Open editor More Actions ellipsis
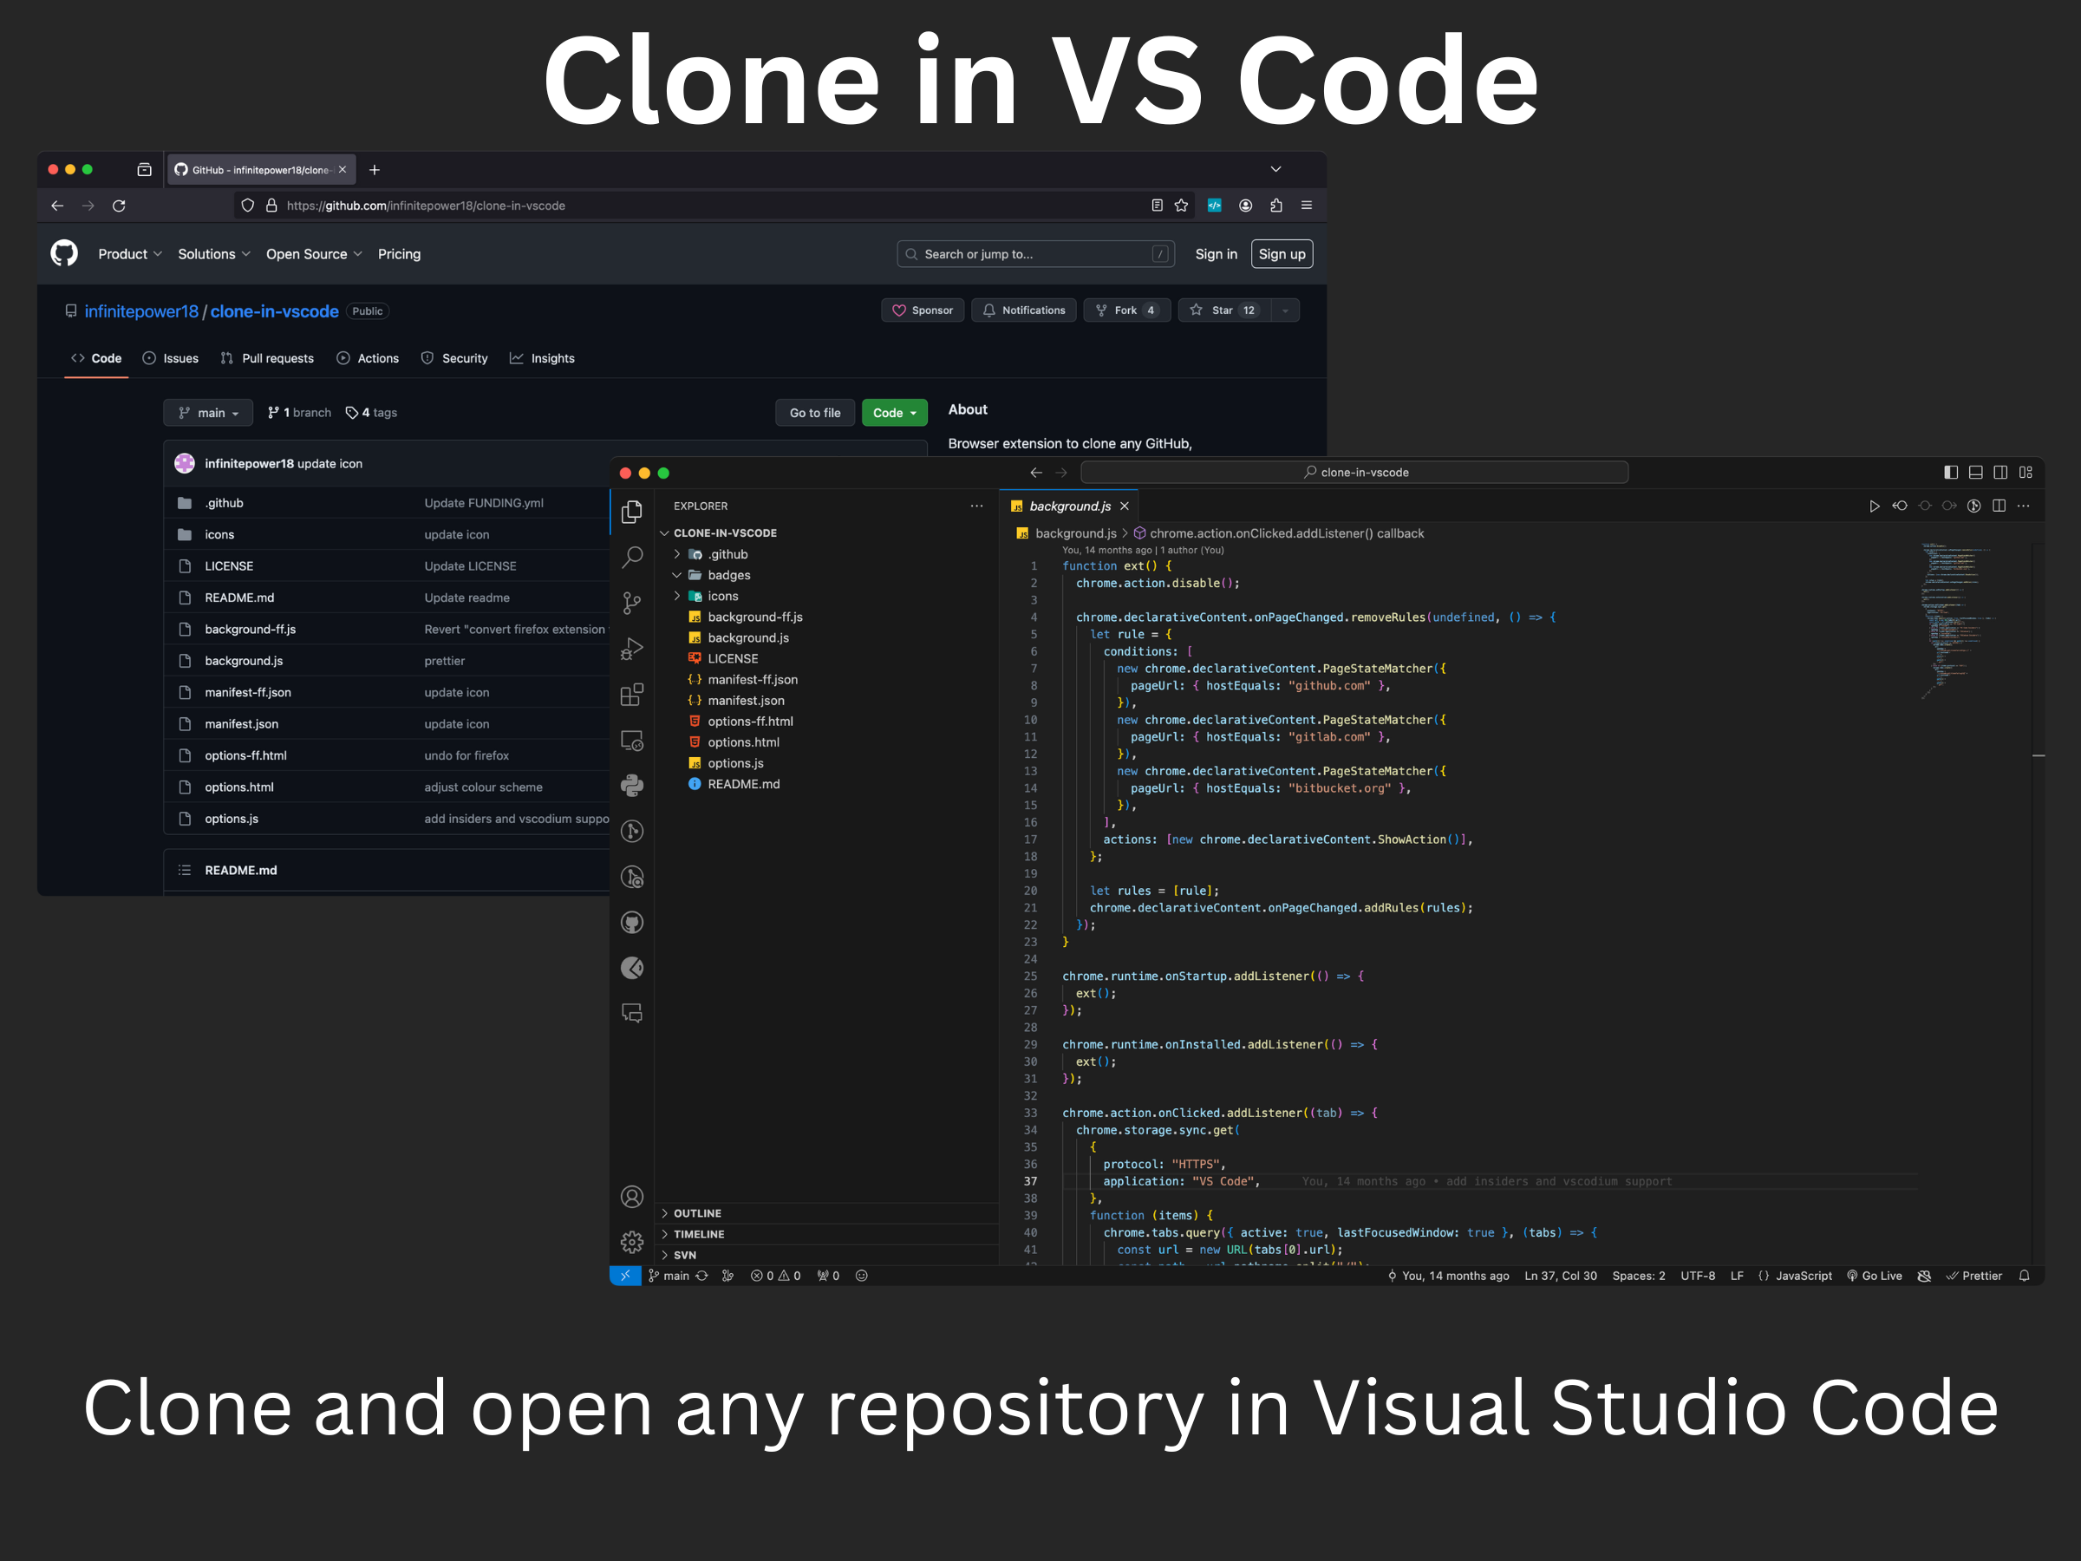Image resolution: width=2081 pixels, height=1561 pixels. coord(2024,506)
